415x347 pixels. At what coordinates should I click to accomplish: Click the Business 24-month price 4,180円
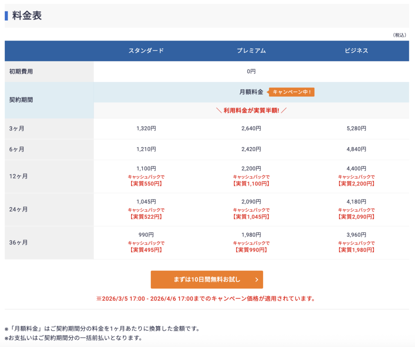[x=356, y=201]
